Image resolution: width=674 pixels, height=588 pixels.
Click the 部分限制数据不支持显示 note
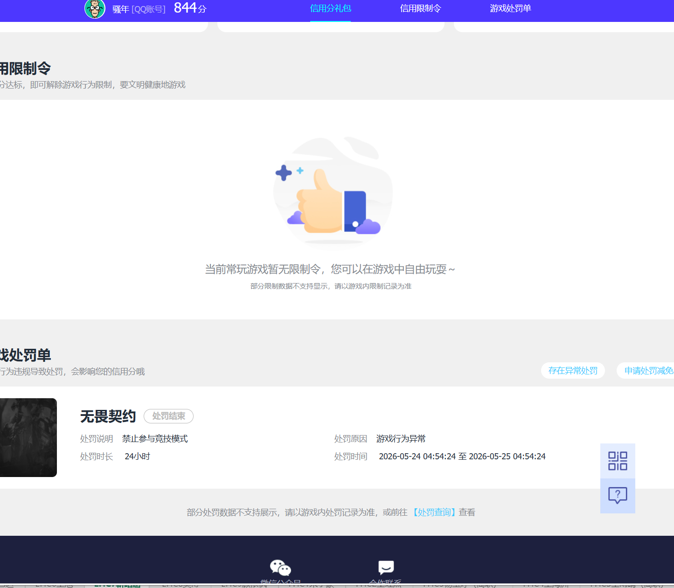331,286
